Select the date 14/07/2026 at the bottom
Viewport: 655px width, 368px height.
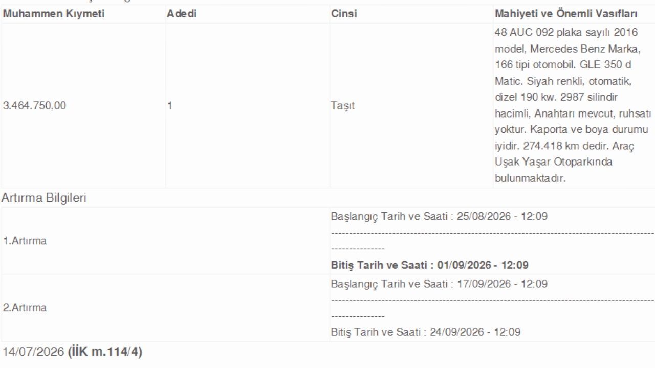tap(34, 352)
